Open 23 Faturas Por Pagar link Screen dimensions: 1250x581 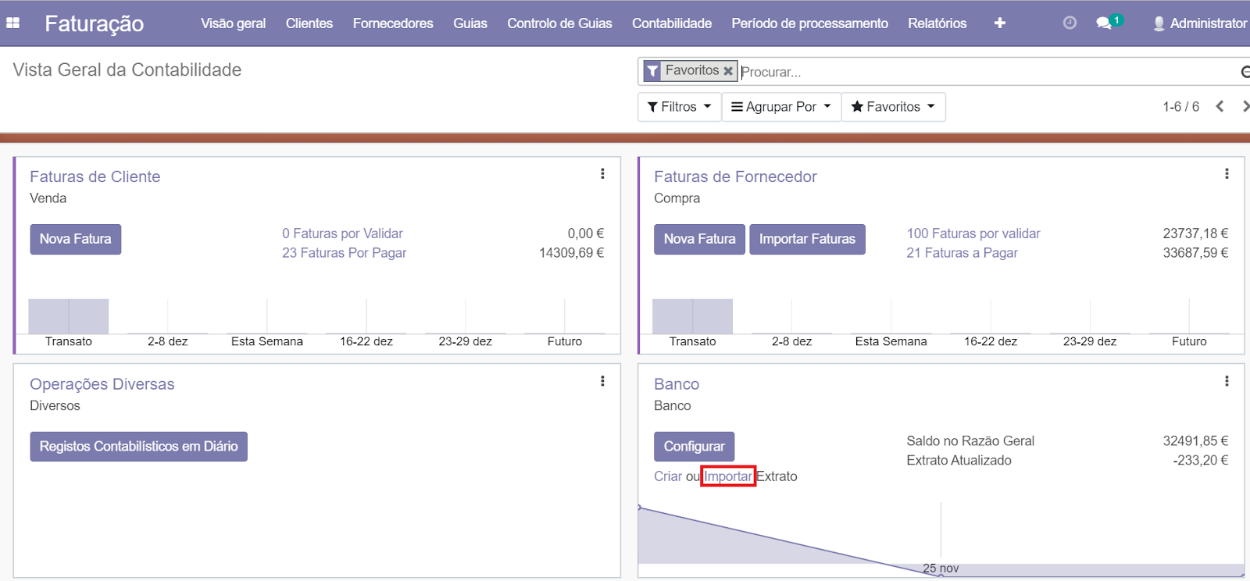[x=344, y=253]
